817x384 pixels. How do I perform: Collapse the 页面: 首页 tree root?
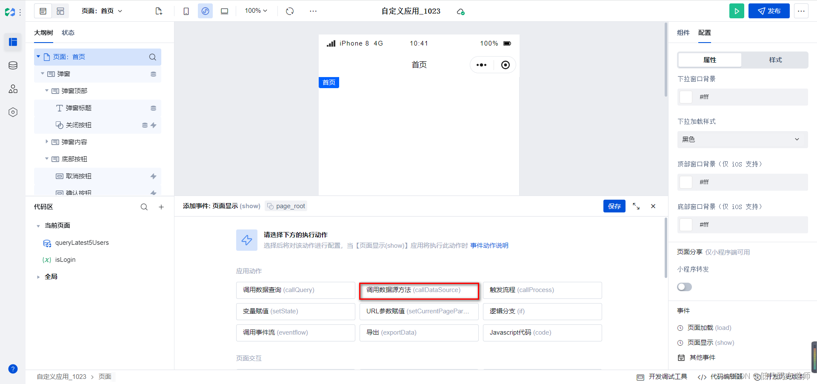click(38, 57)
